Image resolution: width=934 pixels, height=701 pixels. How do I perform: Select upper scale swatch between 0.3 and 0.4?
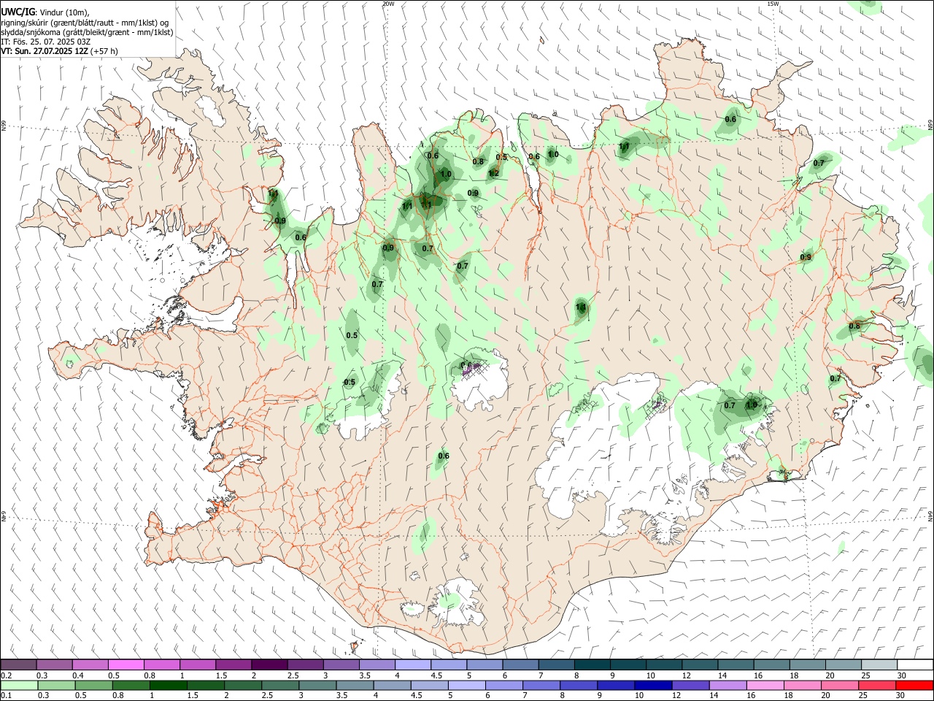[54, 664]
